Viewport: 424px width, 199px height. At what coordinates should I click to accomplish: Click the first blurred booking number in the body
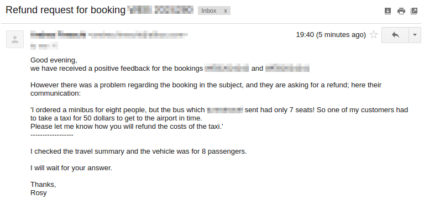(x=227, y=69)
